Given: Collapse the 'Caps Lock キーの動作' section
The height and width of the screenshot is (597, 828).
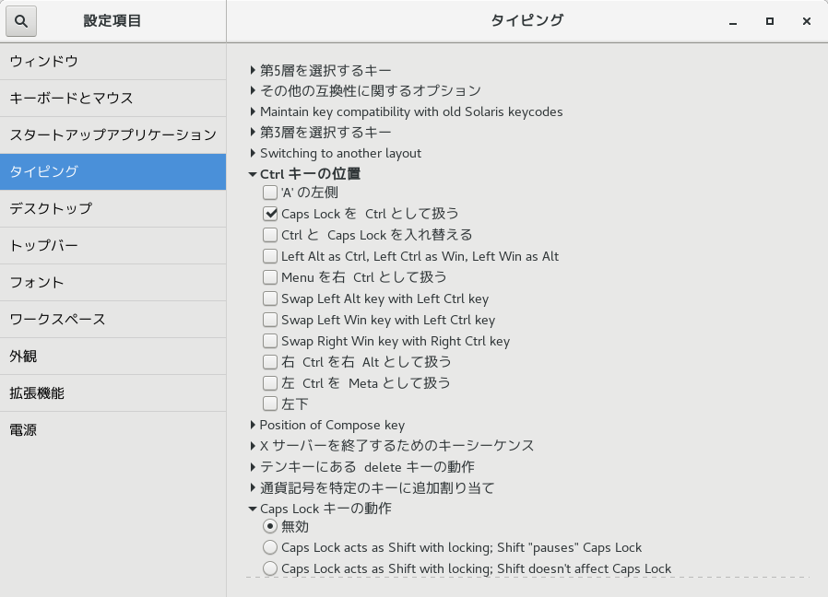Looking at the screenshot, I should click(x=253, y=509).
